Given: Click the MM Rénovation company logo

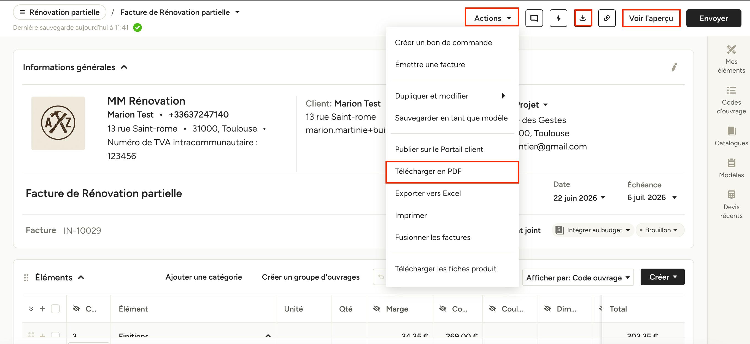Looking at the screenshot, I should pos(58,123).
